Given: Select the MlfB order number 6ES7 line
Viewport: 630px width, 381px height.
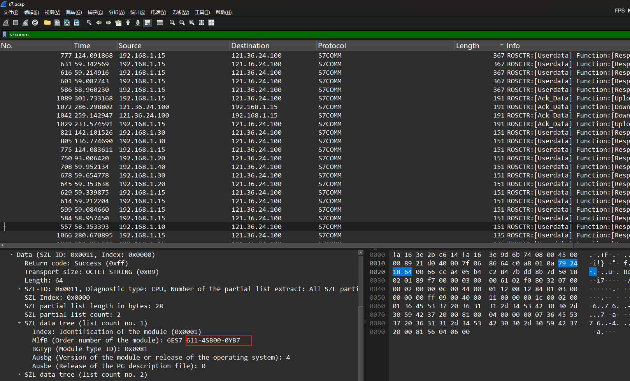Looking at the screenshot, I should (136, 340).
